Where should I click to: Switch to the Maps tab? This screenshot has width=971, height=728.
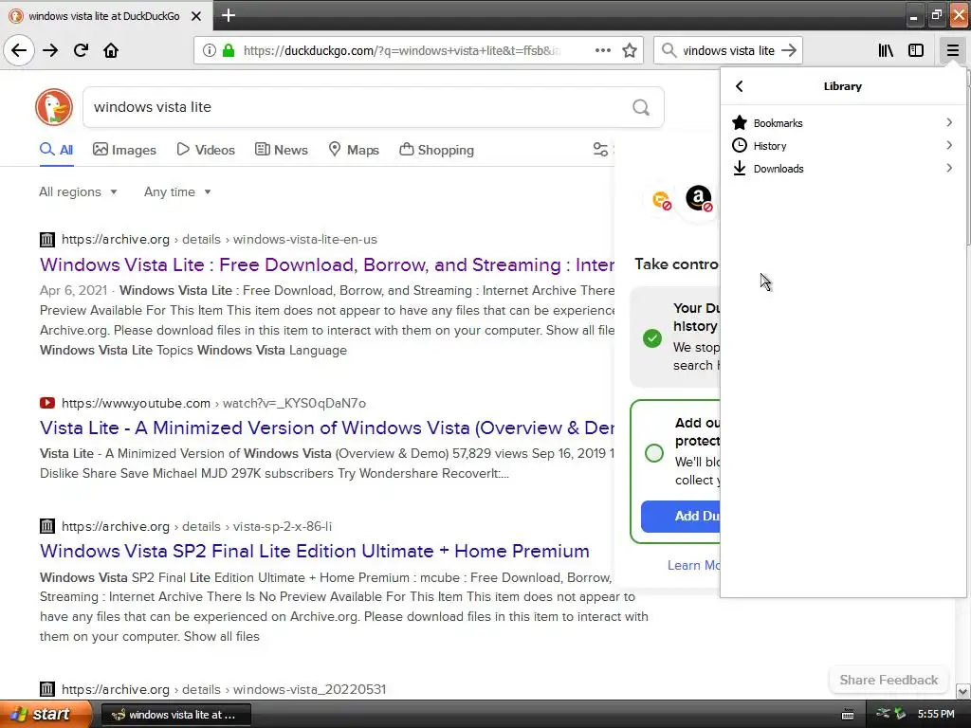pos(353,150)
